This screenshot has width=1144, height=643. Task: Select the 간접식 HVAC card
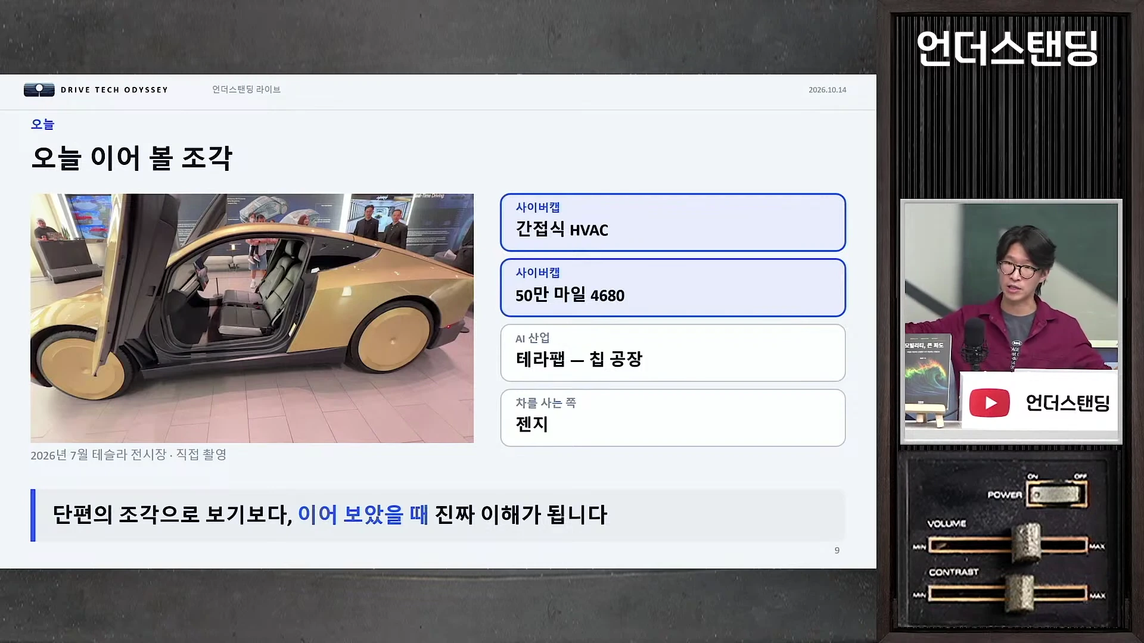(673, 222)
